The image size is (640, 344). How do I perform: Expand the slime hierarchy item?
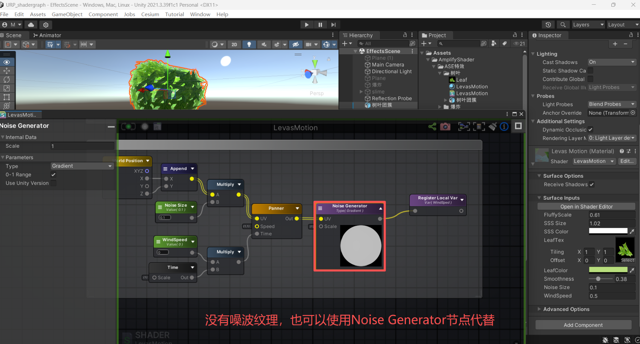(x=361, y=92)
